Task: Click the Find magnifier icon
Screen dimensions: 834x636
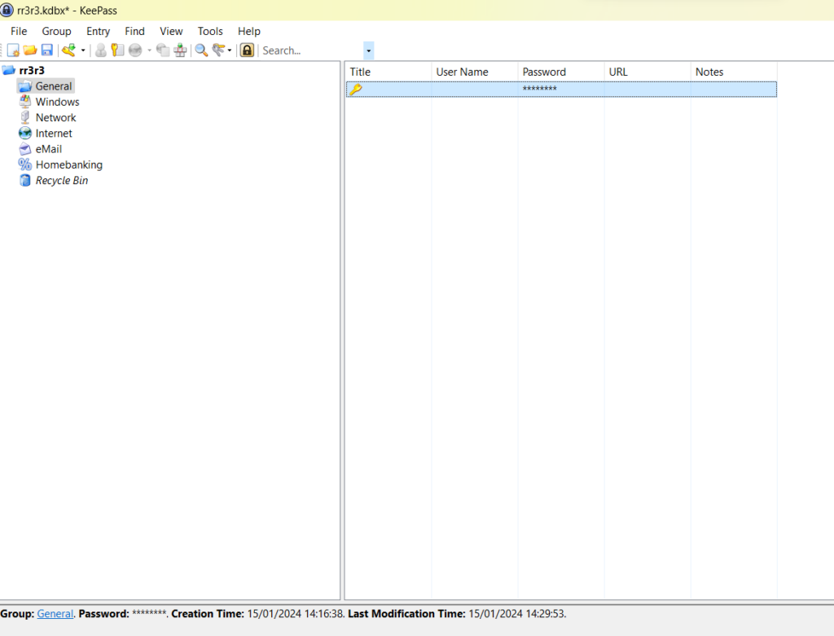Action: 201,50
